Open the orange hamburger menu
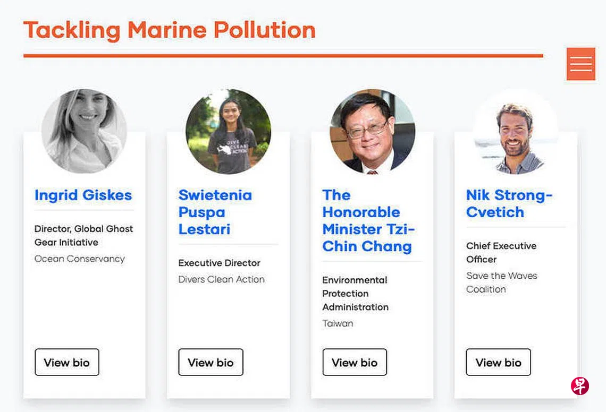Viewport: 606px width, 412px height. pyautogui.click(x=580, y=64)
